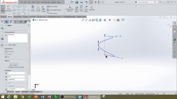Open the Options gear icon

pos(103,2)
